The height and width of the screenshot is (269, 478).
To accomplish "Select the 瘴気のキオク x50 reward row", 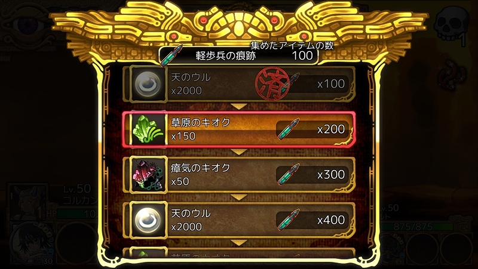I will point(239,175).
